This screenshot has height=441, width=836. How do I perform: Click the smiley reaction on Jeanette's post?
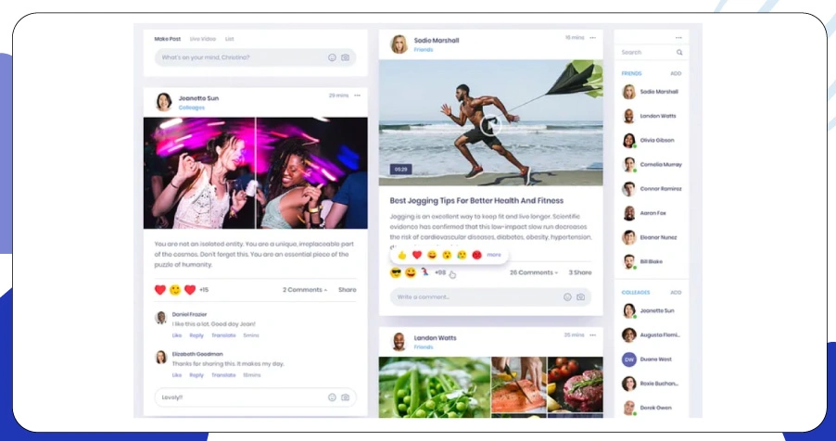point(175,290)
